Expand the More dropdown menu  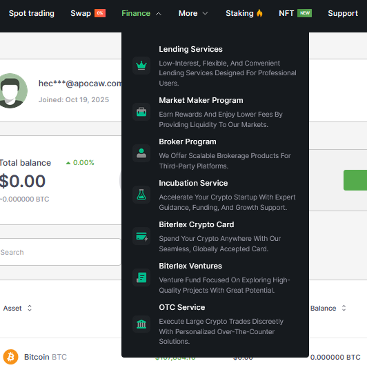[x=193, y=13]
